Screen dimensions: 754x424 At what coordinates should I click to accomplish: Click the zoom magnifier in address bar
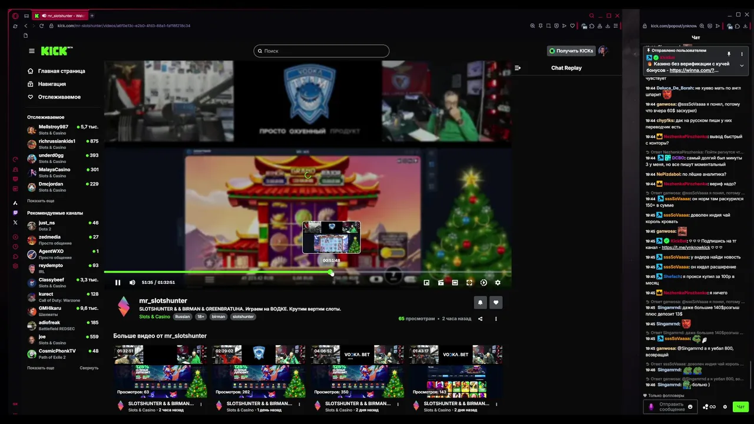(533, 26)
